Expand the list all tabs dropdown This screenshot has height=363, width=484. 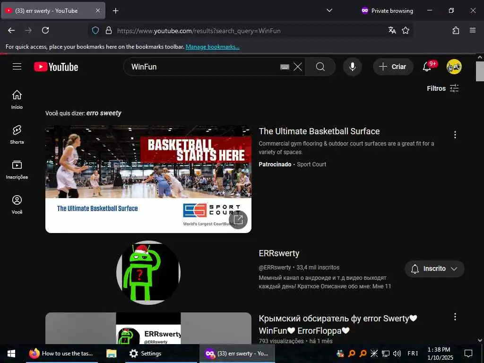[x=329, y=10]
